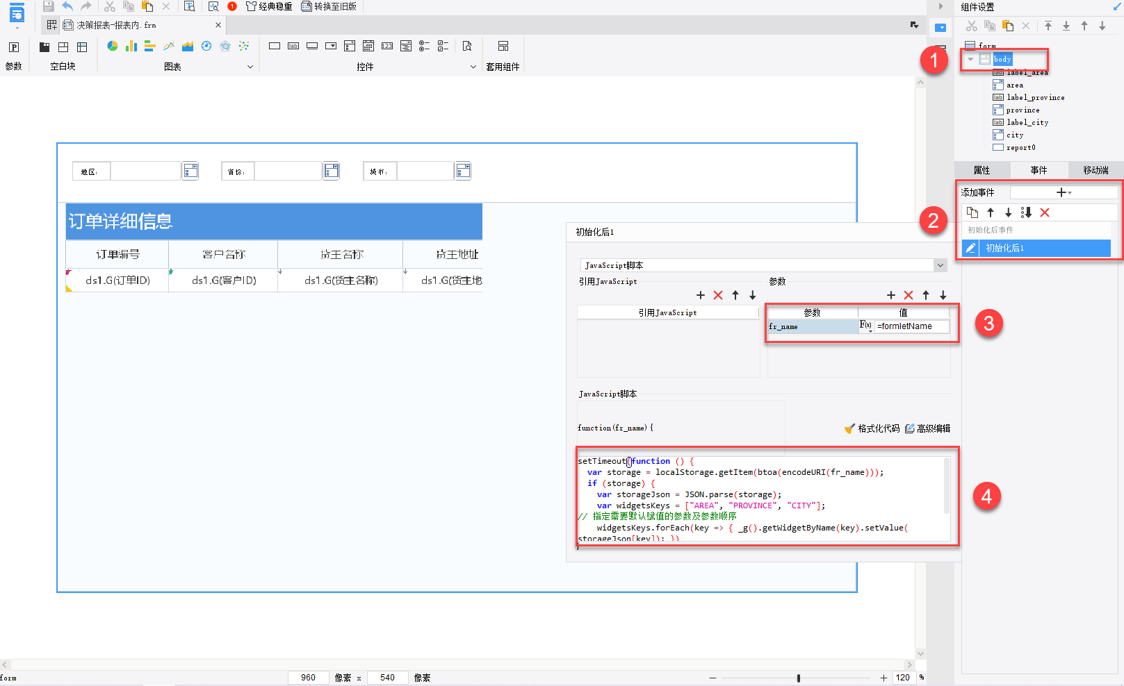Click the red X delete event icon

(x=1045, y=212)
